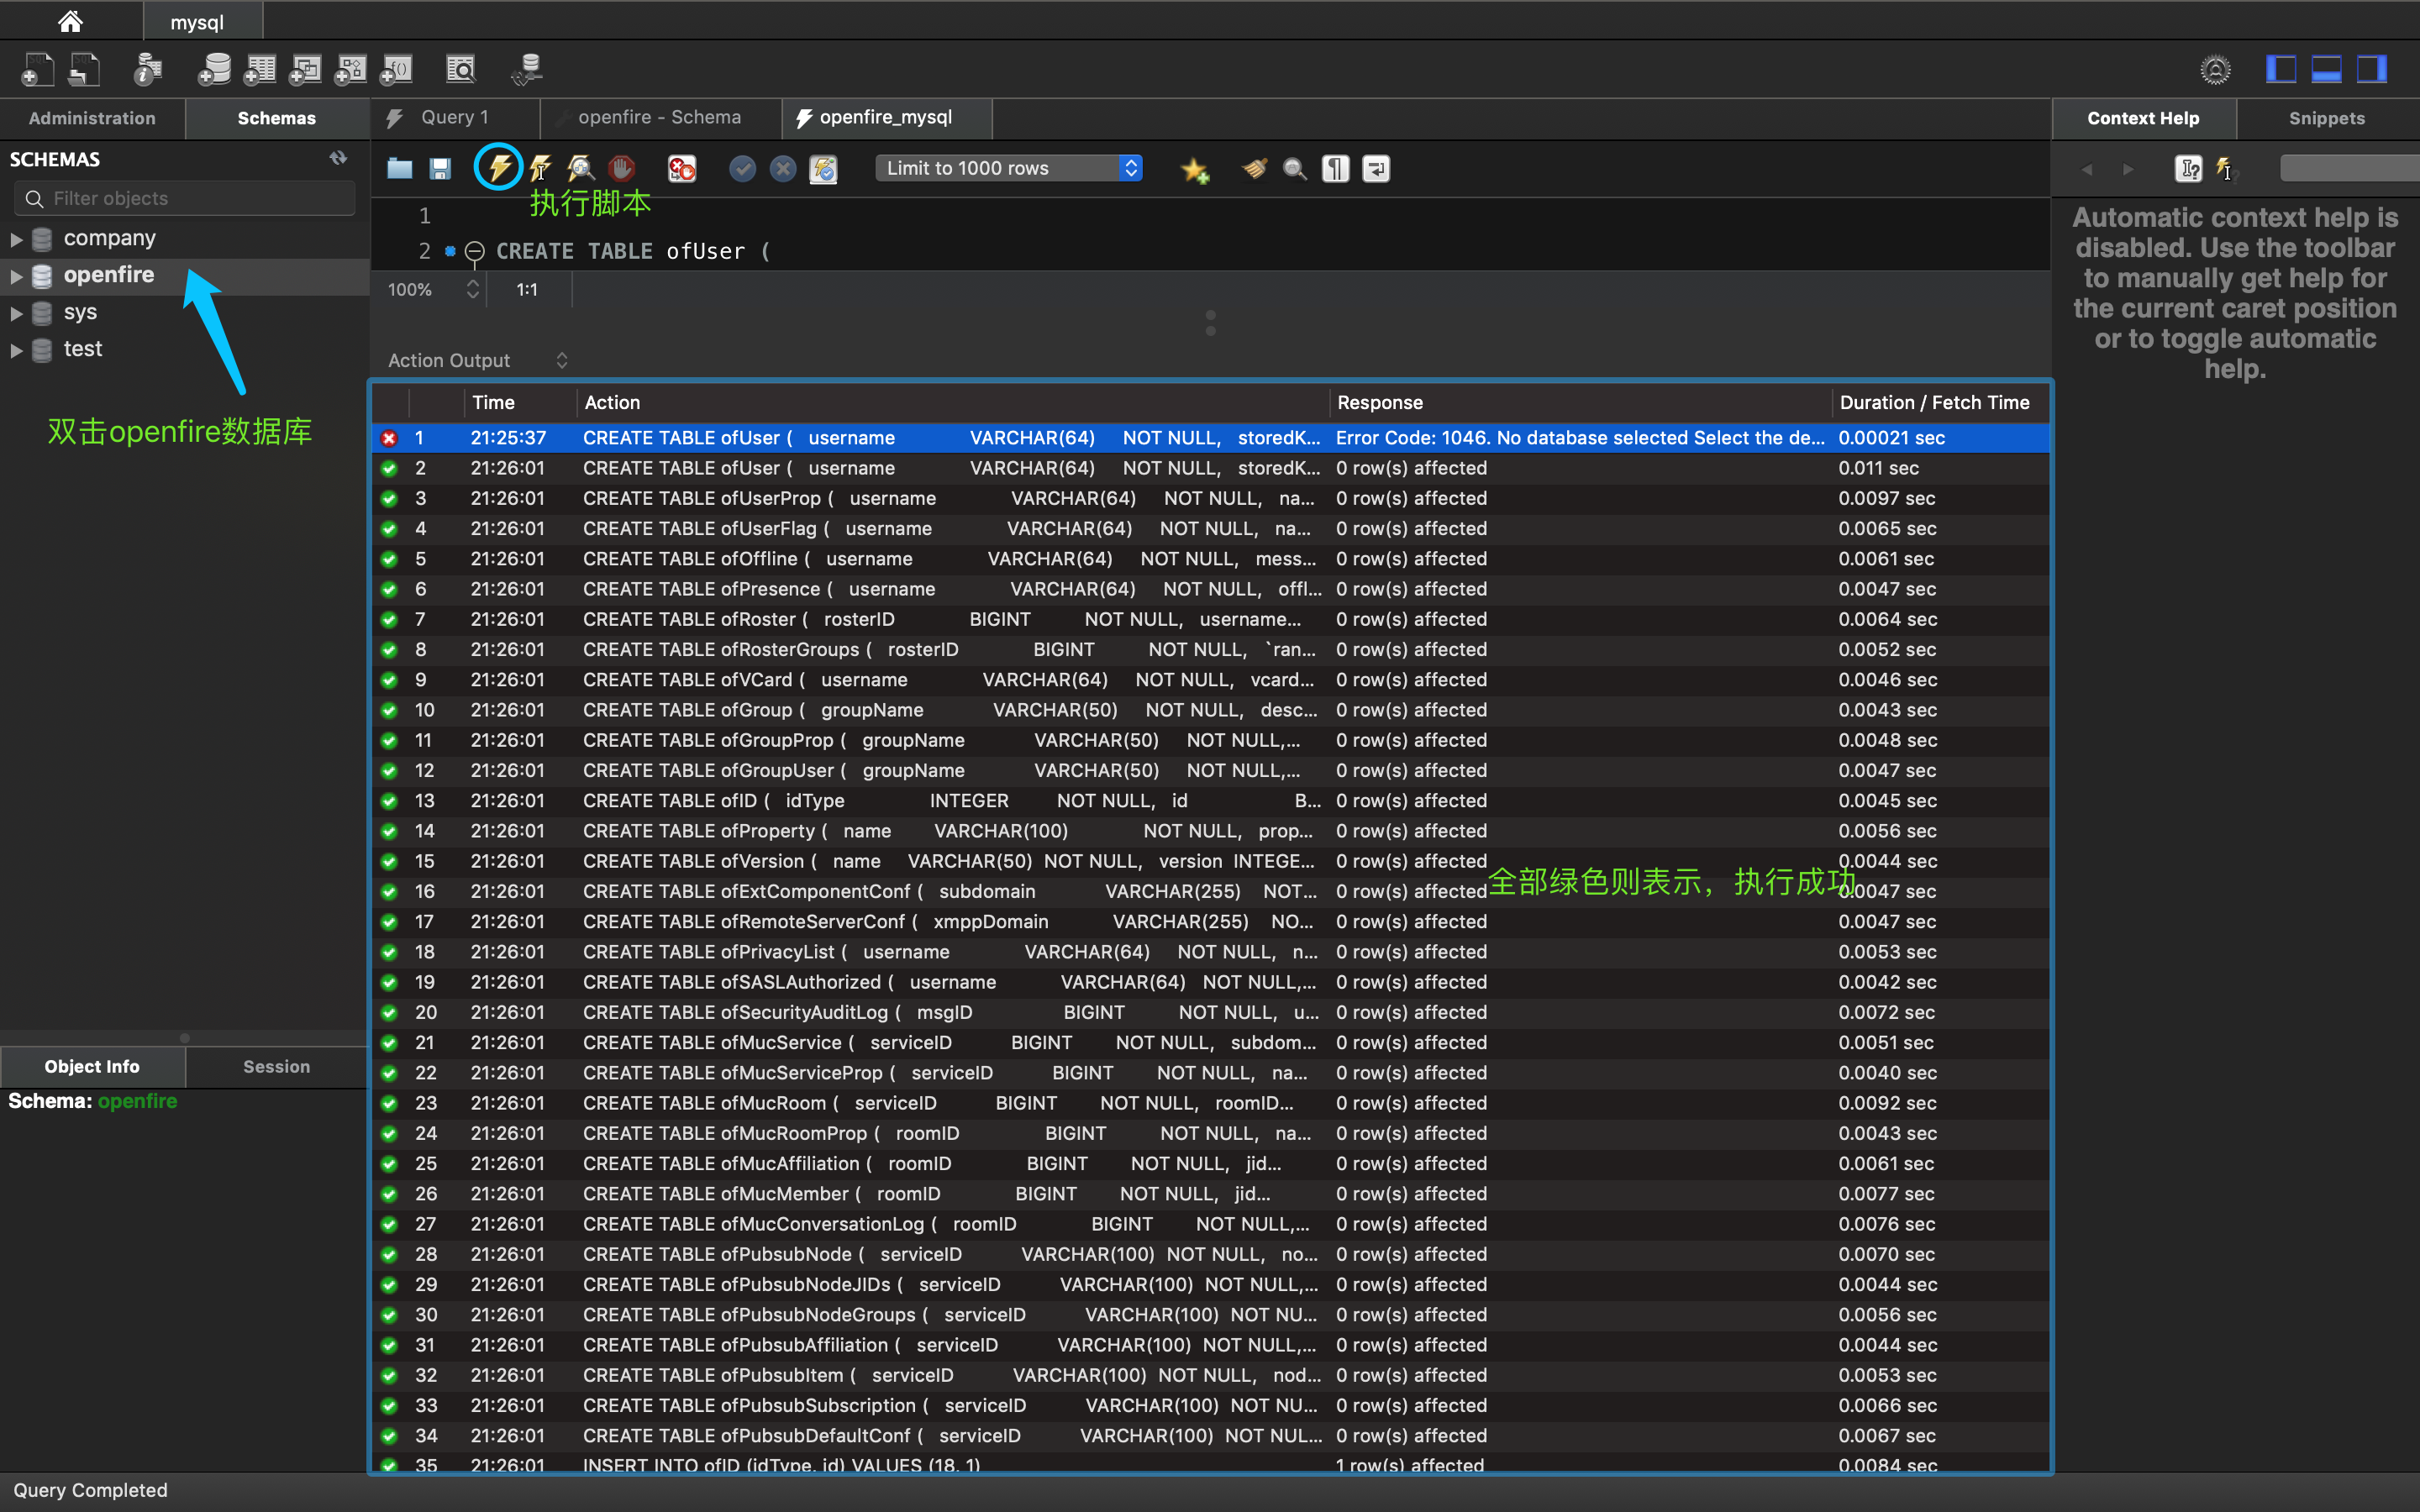The image size is (2420, 1512).
Task: Switch to Session panel tab
Action: pos(276,1066)
